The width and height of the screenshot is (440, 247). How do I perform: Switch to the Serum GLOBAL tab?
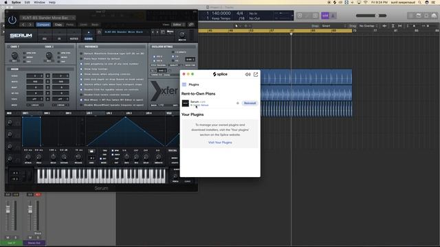[89, 36]
